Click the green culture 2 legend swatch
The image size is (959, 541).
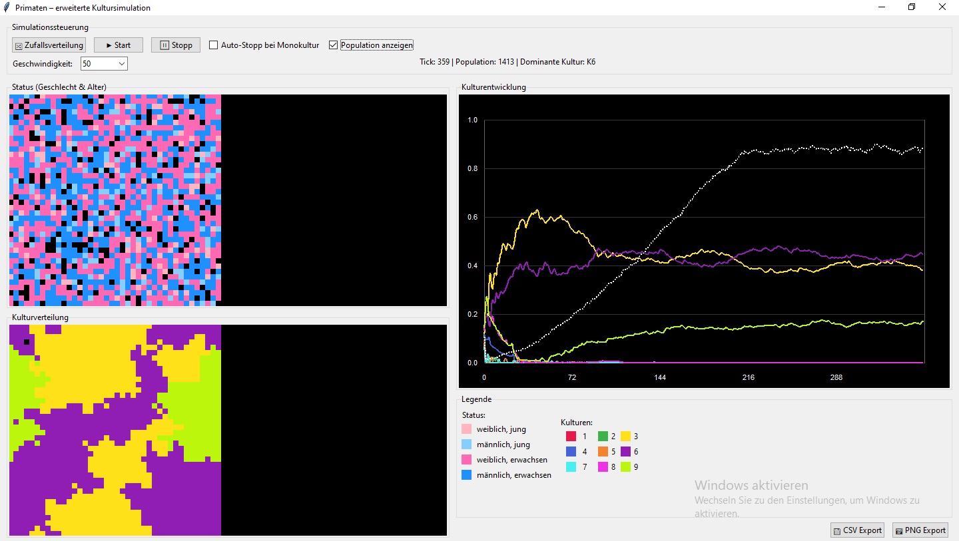pos(603,437)
